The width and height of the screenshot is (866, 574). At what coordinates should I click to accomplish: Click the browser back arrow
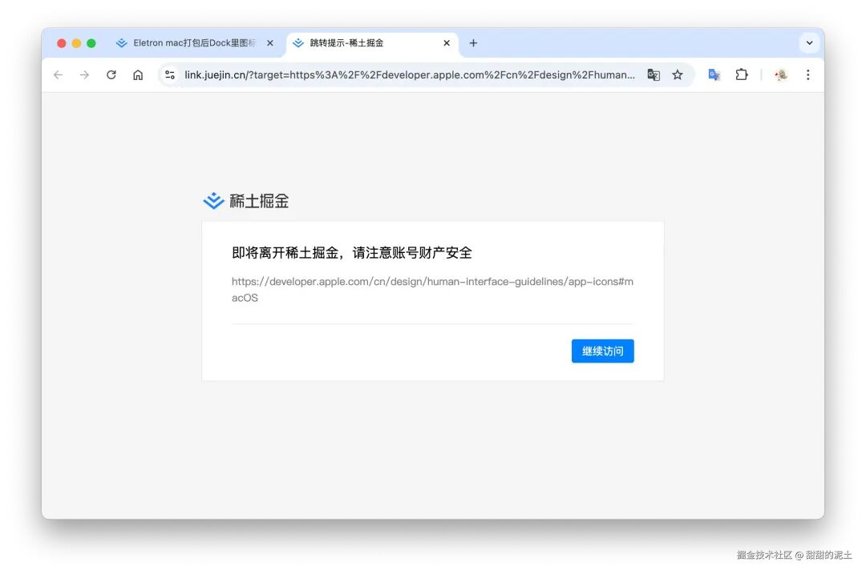58,75
